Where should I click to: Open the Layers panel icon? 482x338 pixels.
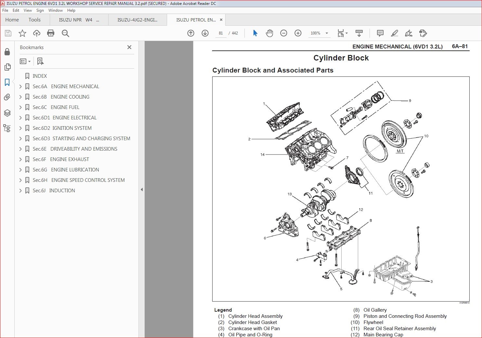point(7,113)
